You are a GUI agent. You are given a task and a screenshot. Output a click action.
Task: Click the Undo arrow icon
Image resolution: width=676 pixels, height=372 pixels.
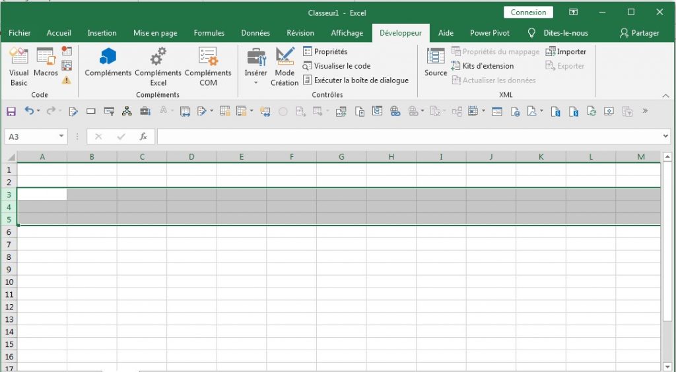29,111
